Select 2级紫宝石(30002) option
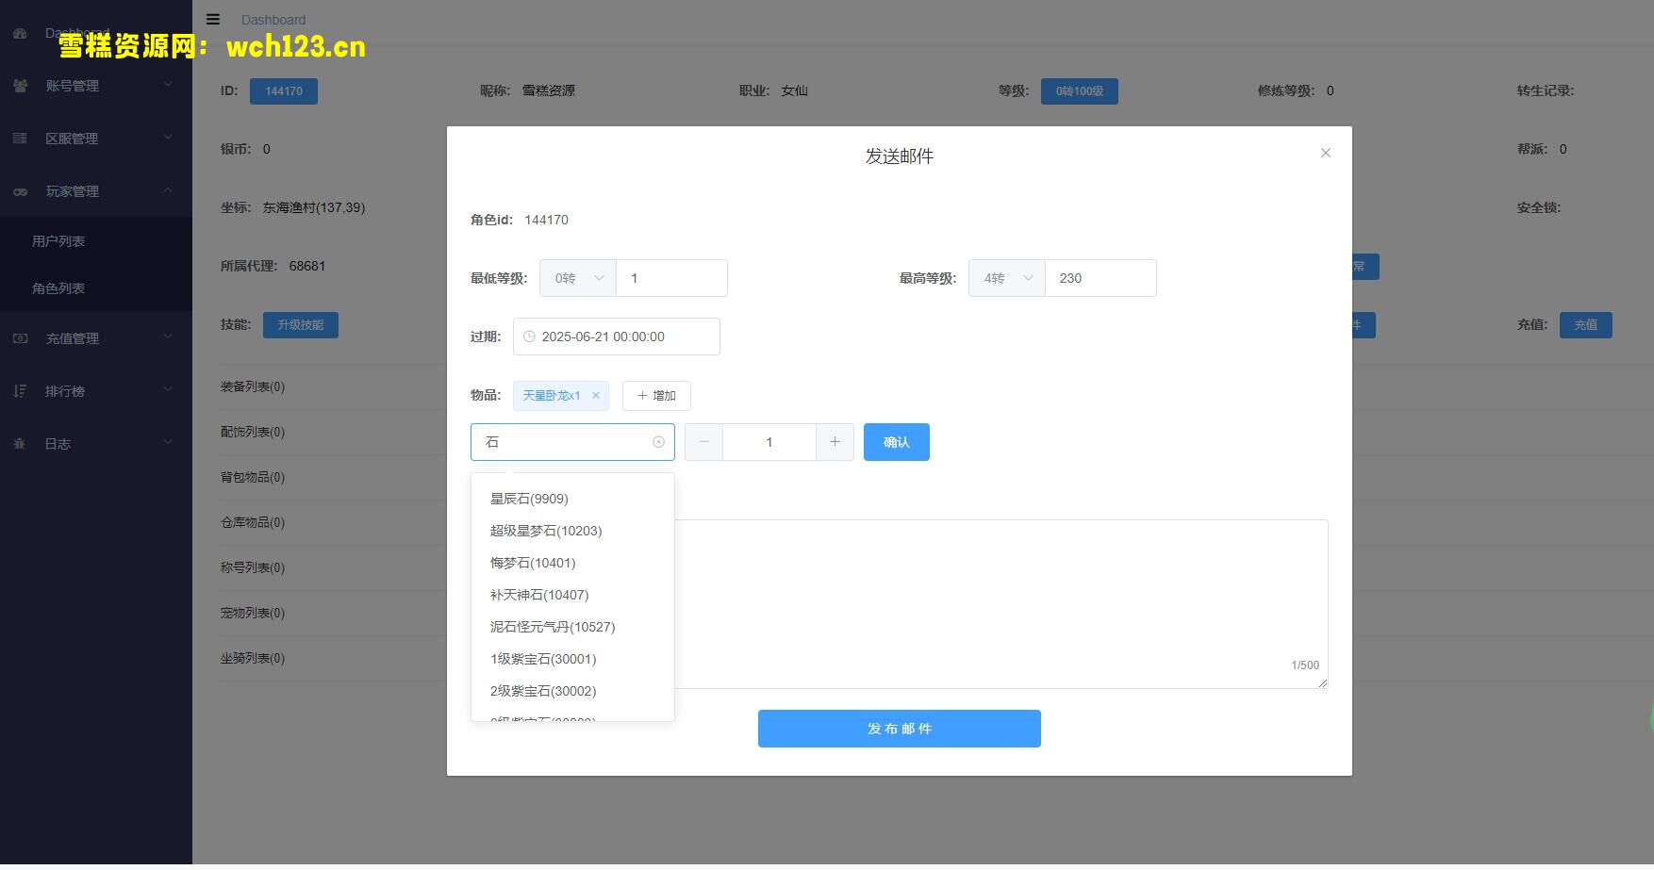 click(x=572, y=691)
